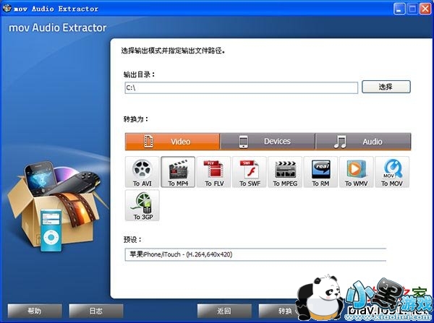Select the To RM Real format
434x323 pixels.
point(320,172)
